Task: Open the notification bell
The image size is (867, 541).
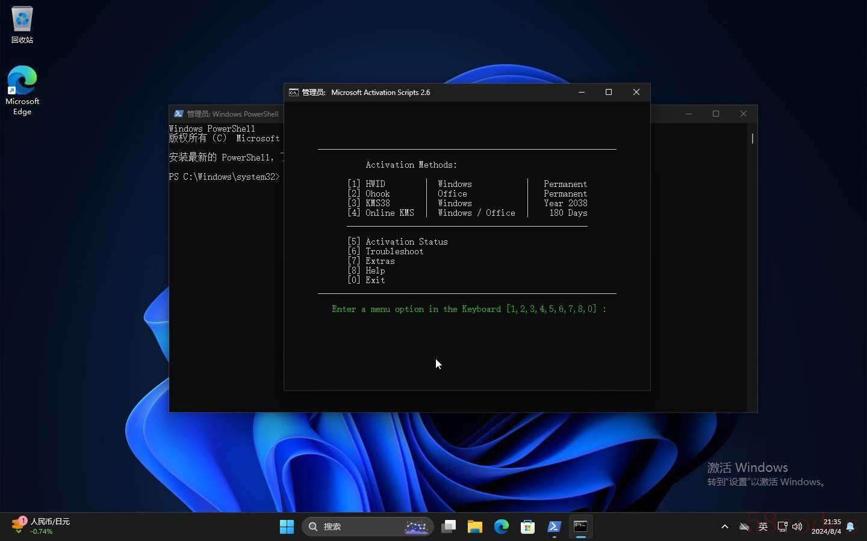Action: coord(850,527)
